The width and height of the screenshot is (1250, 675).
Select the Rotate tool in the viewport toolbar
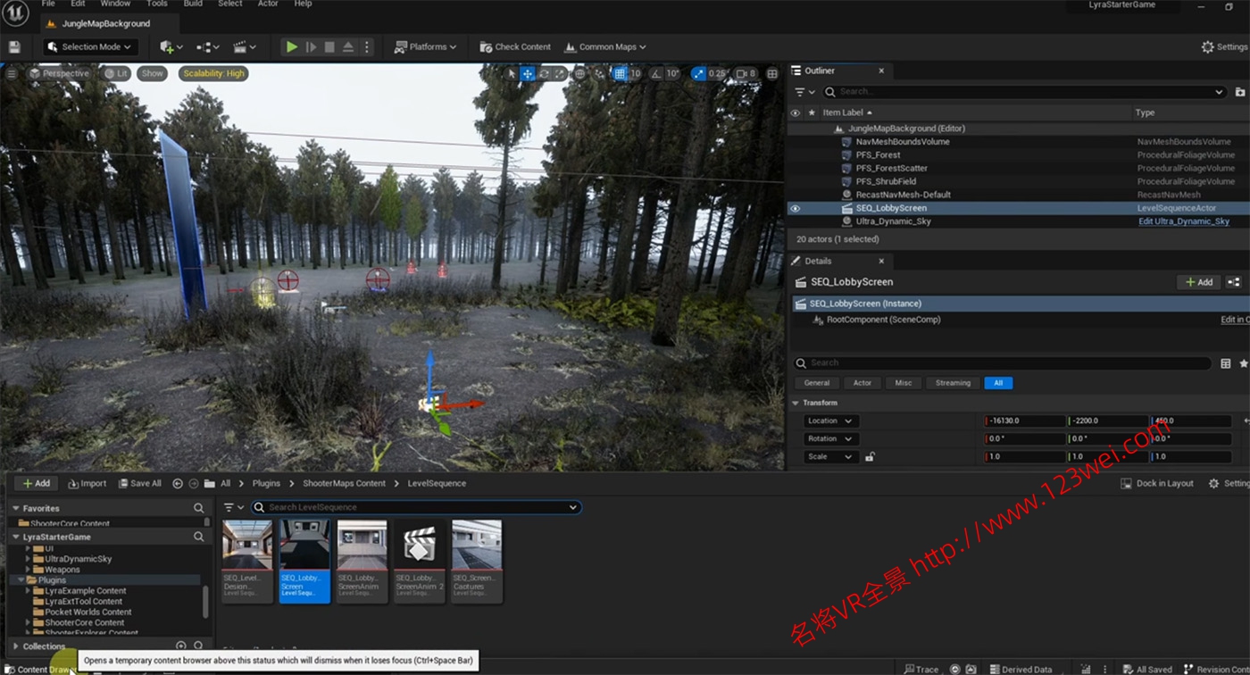pos(545,74)
